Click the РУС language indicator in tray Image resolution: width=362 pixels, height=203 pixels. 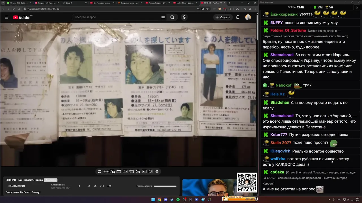(339, 200)
